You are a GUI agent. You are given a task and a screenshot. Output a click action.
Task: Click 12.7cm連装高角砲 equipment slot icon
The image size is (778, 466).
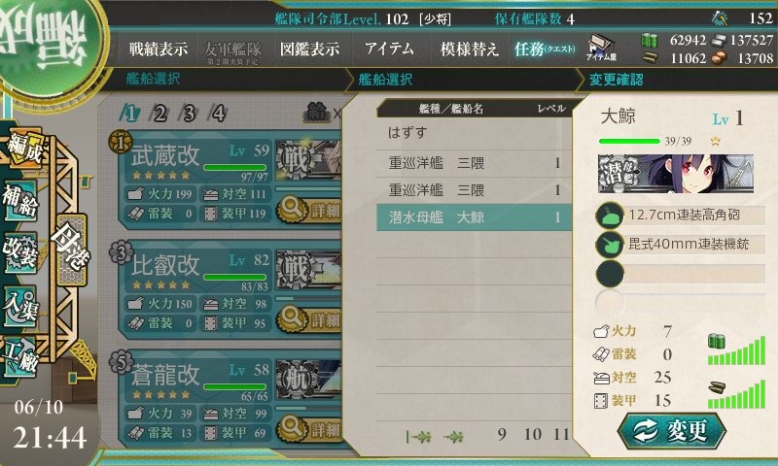click(x=610, y=216)
